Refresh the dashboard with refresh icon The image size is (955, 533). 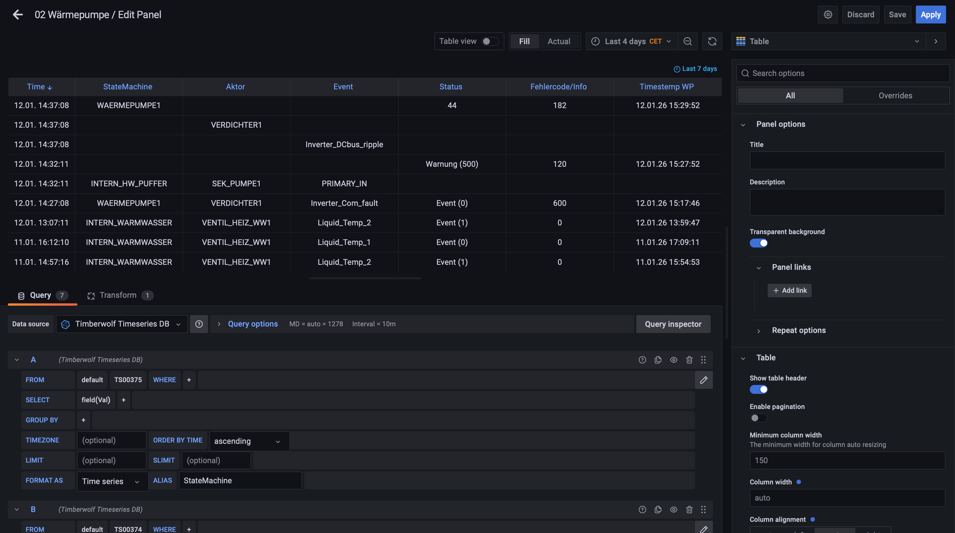pyautogui.click(x=712, y=41)
